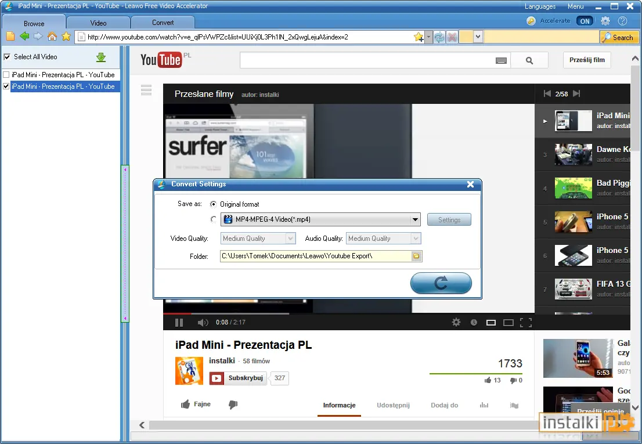Select the MP4 format radio button
The width and height of the screenshot is (642, 444).
(213, 220)
